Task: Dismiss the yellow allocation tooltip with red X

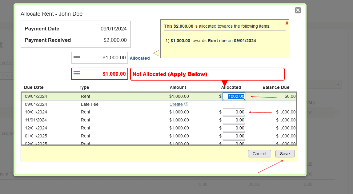Action: (x=287, y=23)
